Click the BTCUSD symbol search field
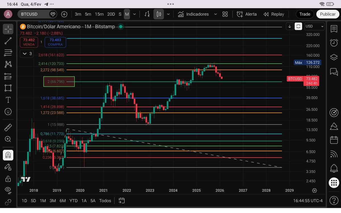The width and height of the screenshot is (341, 213). (37, 14)
